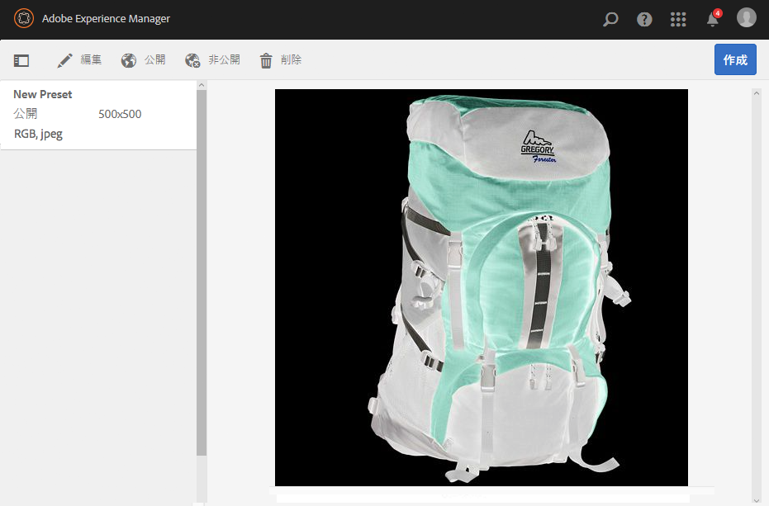Click the preview pane scroll-down arrow
769x506 pixels.
click(x=757, y=500)
